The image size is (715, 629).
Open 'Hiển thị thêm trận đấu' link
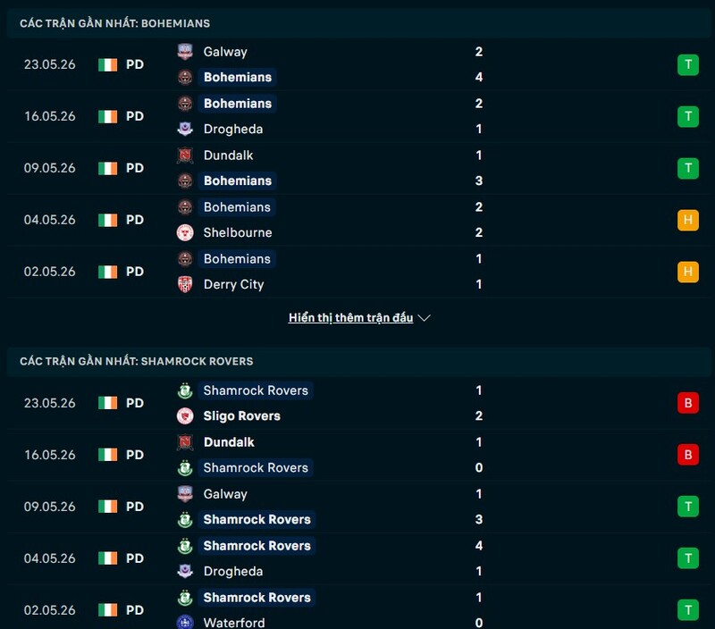click(x=350, y=318)
